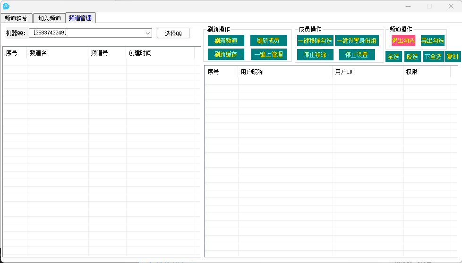Click the 创建时间 column header
Screen dimensions: 462x263
pos(160,53)
